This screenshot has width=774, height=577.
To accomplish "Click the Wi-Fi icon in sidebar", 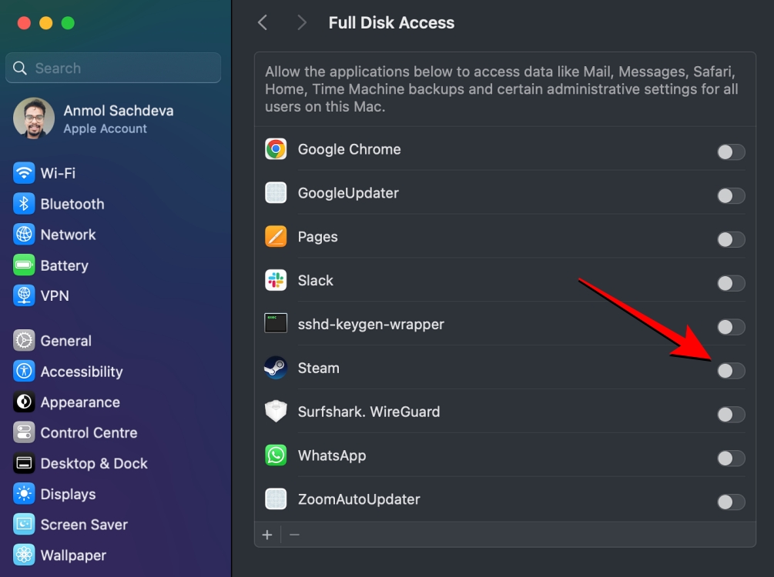I will (24, 173).
